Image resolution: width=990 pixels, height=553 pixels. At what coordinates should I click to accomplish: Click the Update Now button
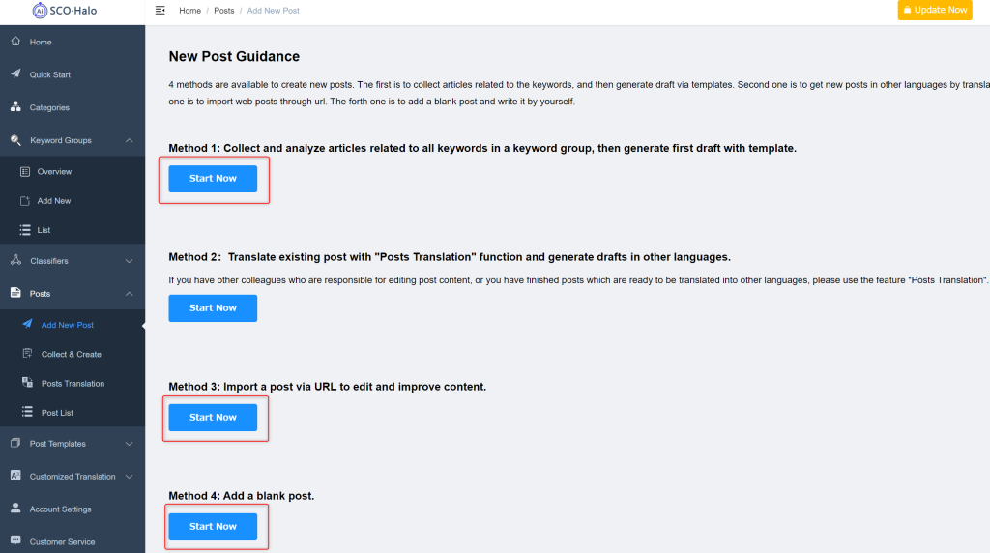coord(935,10)
